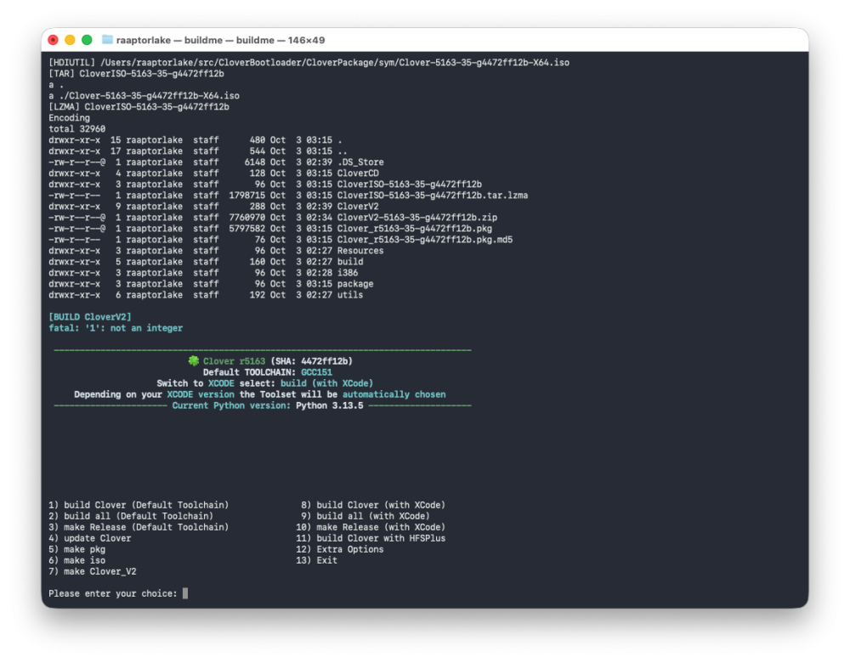Viewport: 850px width, 663px height.
Task: Click menu line '11) build Clover with HFSPlus'
Action: 371,538
